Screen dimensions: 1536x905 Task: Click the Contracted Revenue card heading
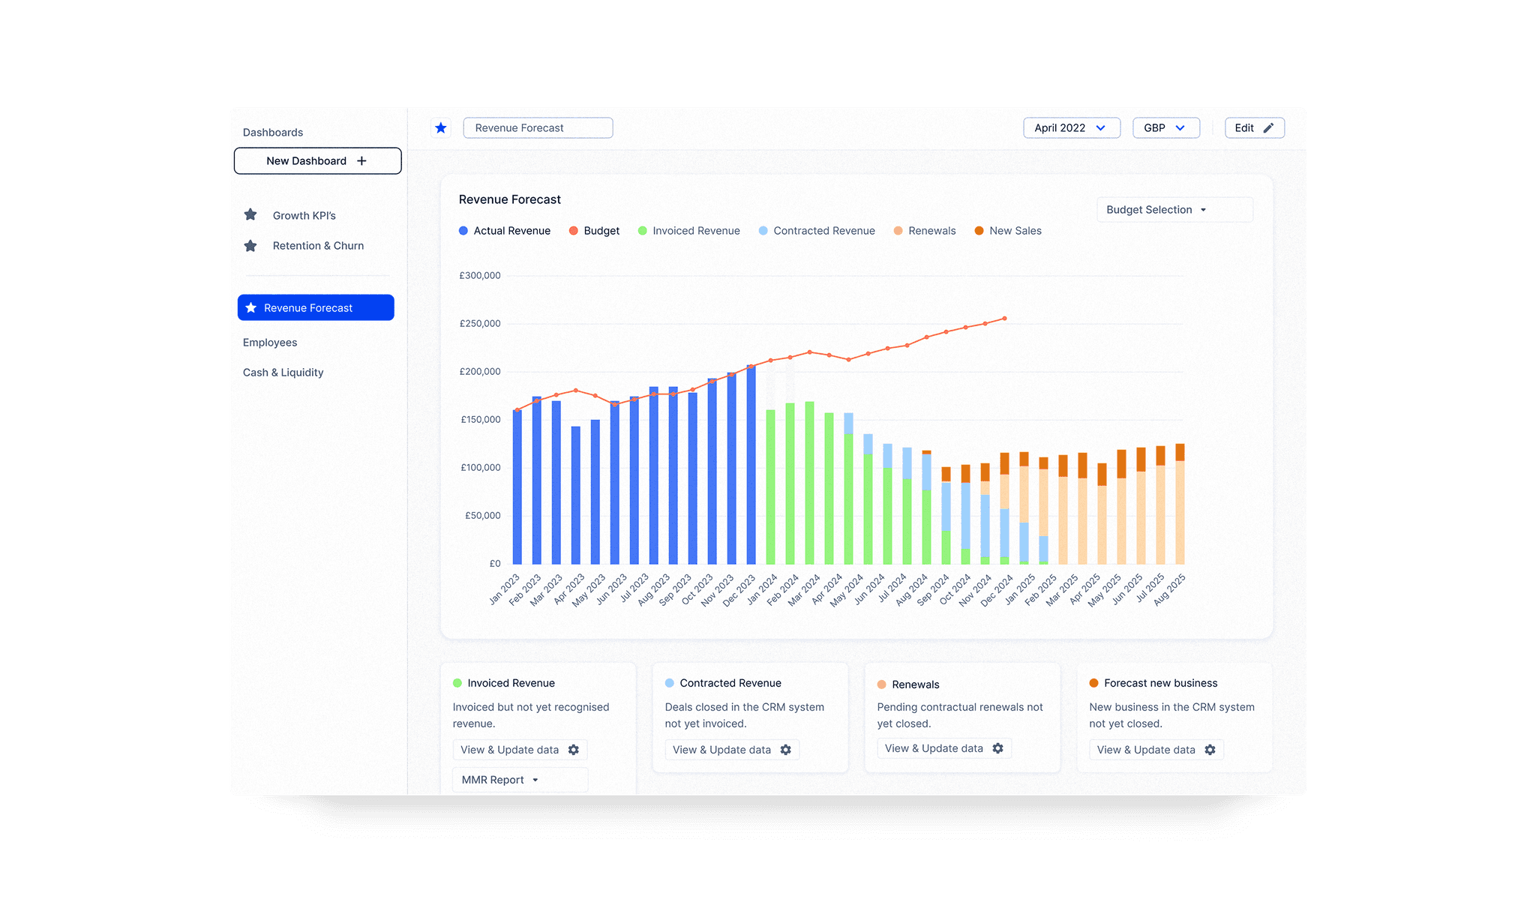pyautogui.click(x=730, y=683)
